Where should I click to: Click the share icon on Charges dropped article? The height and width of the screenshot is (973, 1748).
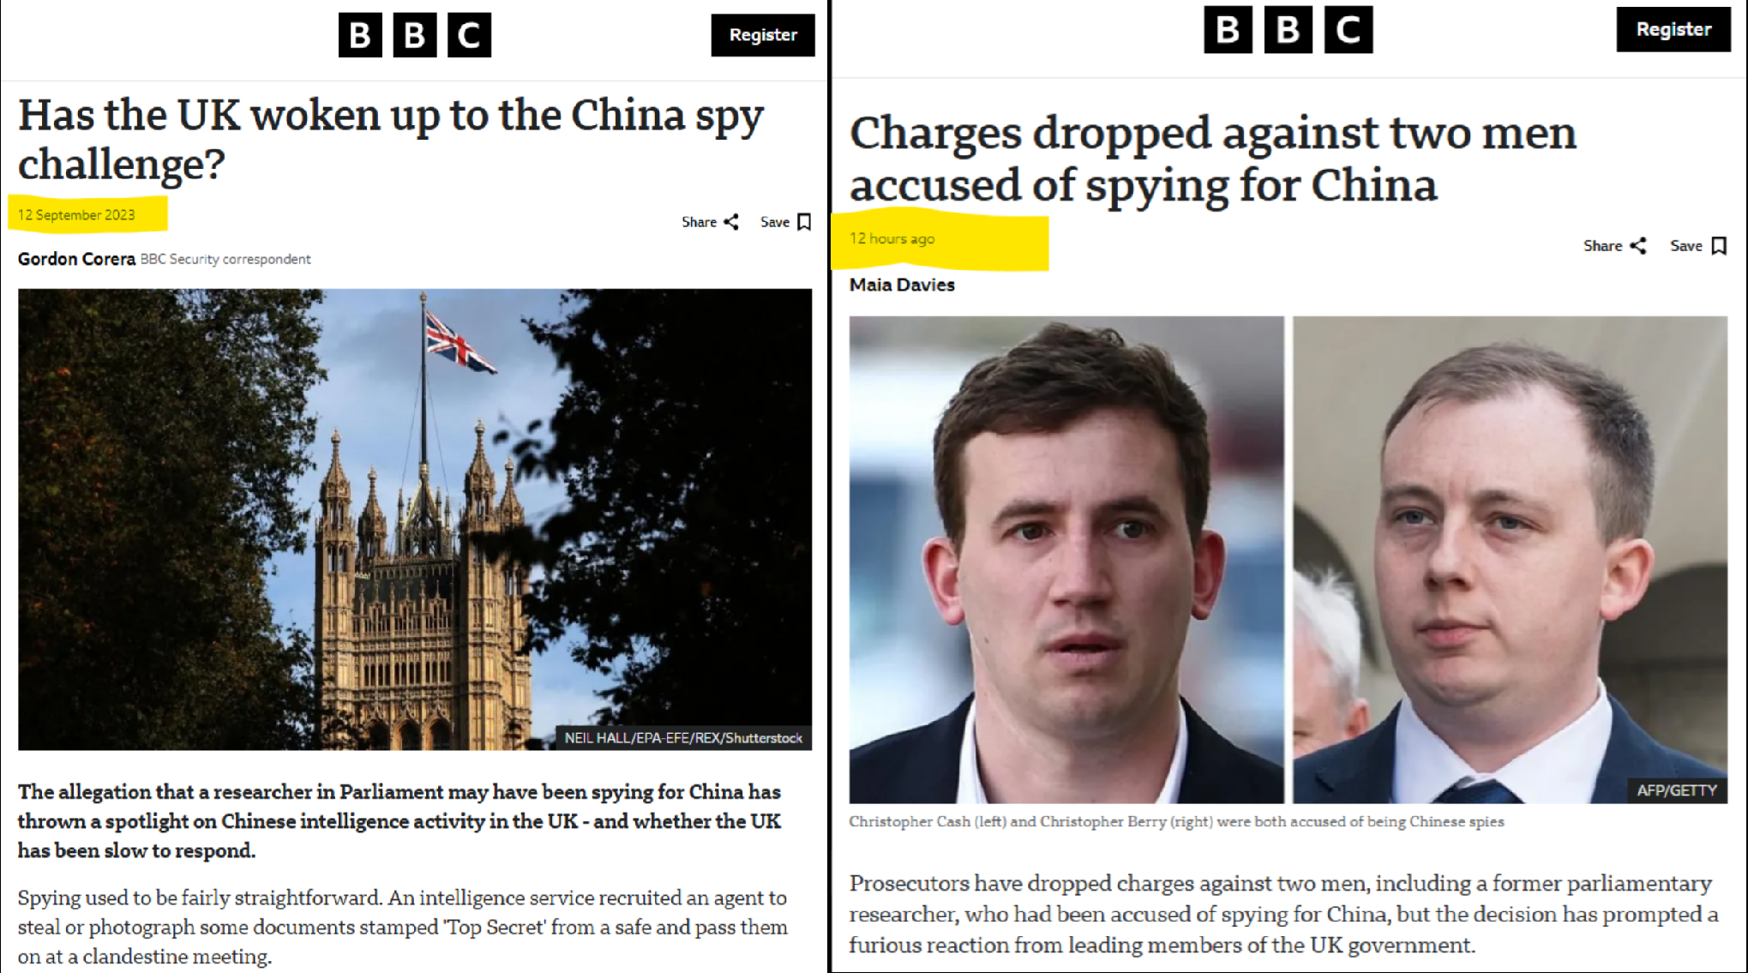(x=1638, y=246)
